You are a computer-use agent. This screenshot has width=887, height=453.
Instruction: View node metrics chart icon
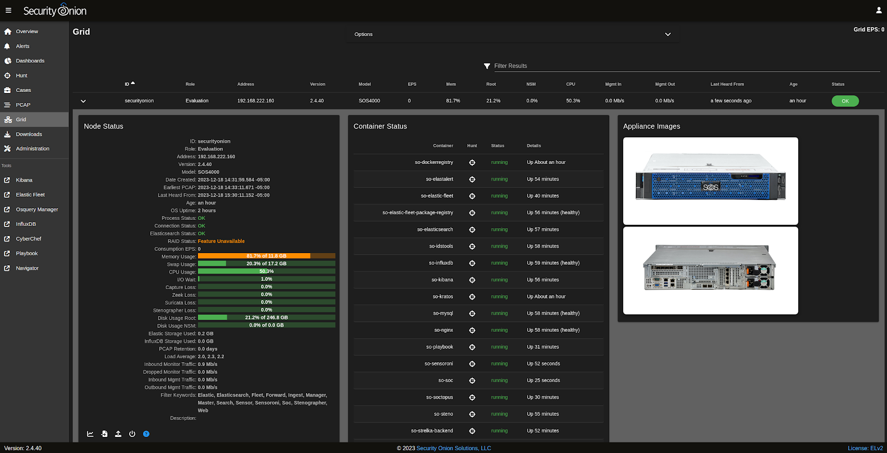click(90, 434)
